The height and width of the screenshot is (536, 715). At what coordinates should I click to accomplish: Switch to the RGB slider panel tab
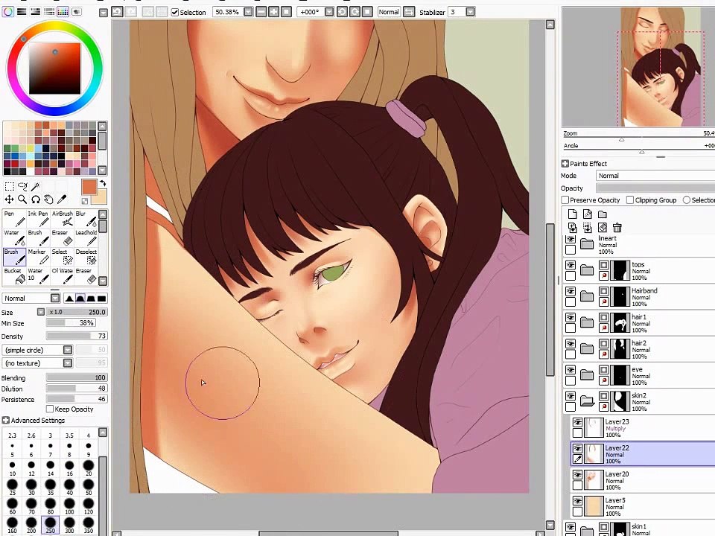point(22,12)
